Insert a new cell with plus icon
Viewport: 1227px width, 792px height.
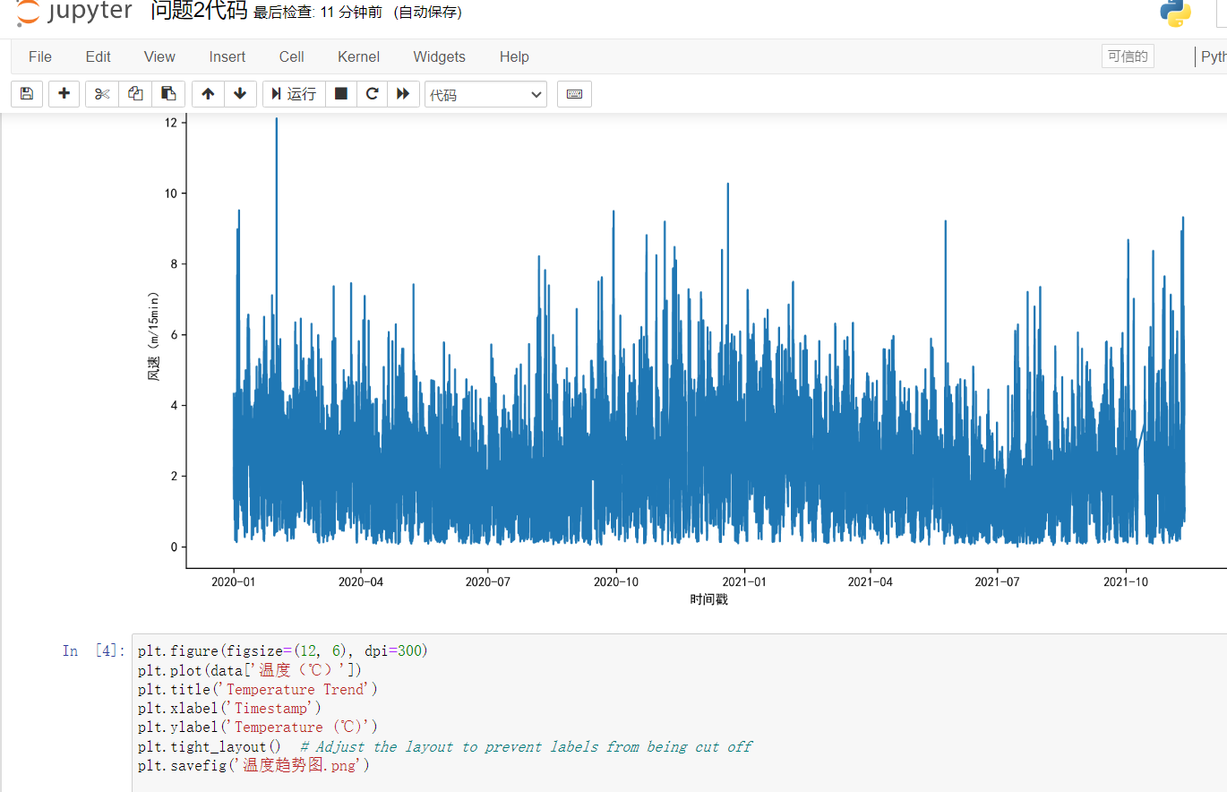[x=64, y=94]
